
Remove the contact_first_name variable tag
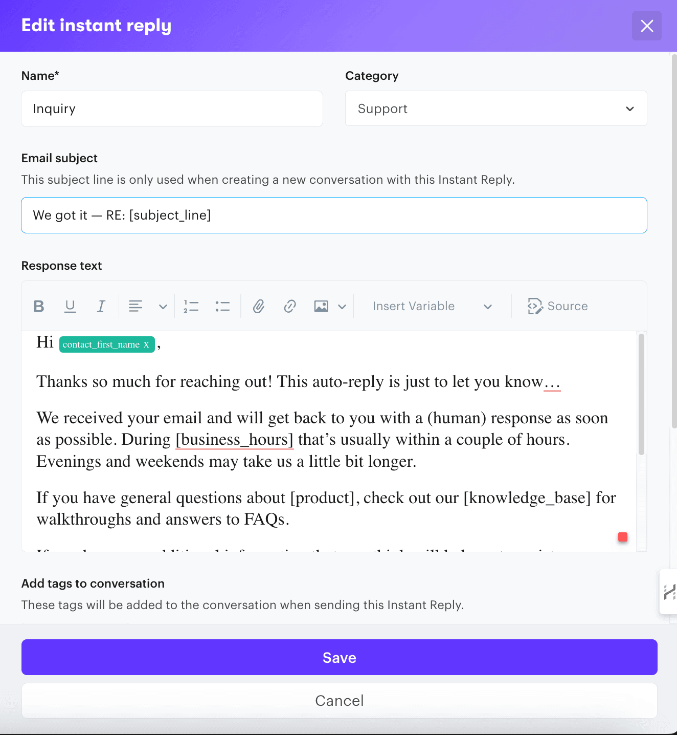(x=146, y=344)
